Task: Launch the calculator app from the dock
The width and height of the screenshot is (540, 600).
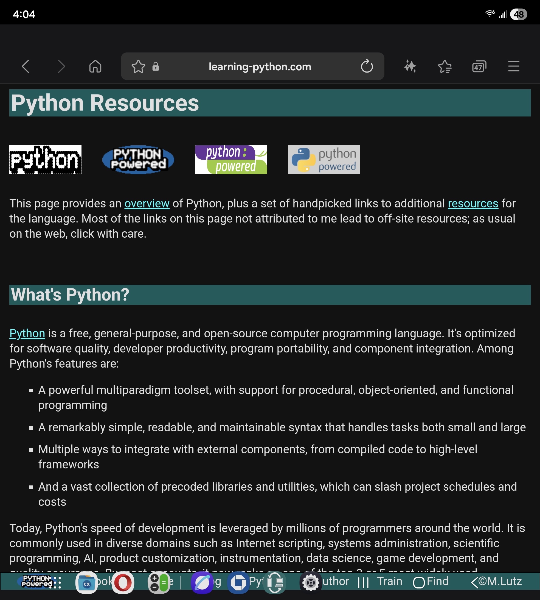Action: coord(158,583)
